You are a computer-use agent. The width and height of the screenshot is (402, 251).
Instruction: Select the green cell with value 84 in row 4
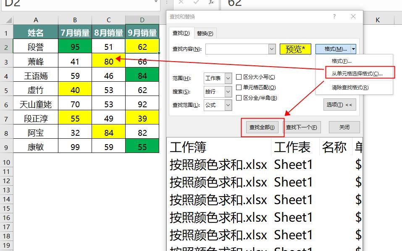click(x=142, y=75)
